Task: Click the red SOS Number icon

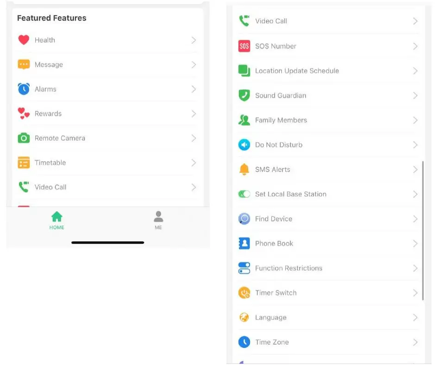Action: tap(244, 46)
